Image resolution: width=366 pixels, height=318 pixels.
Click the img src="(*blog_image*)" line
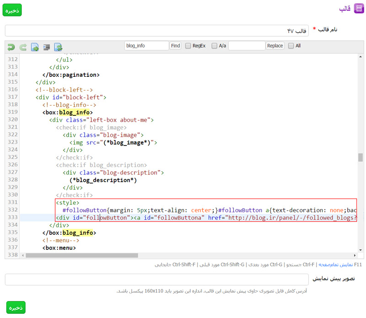pos(113,143)
